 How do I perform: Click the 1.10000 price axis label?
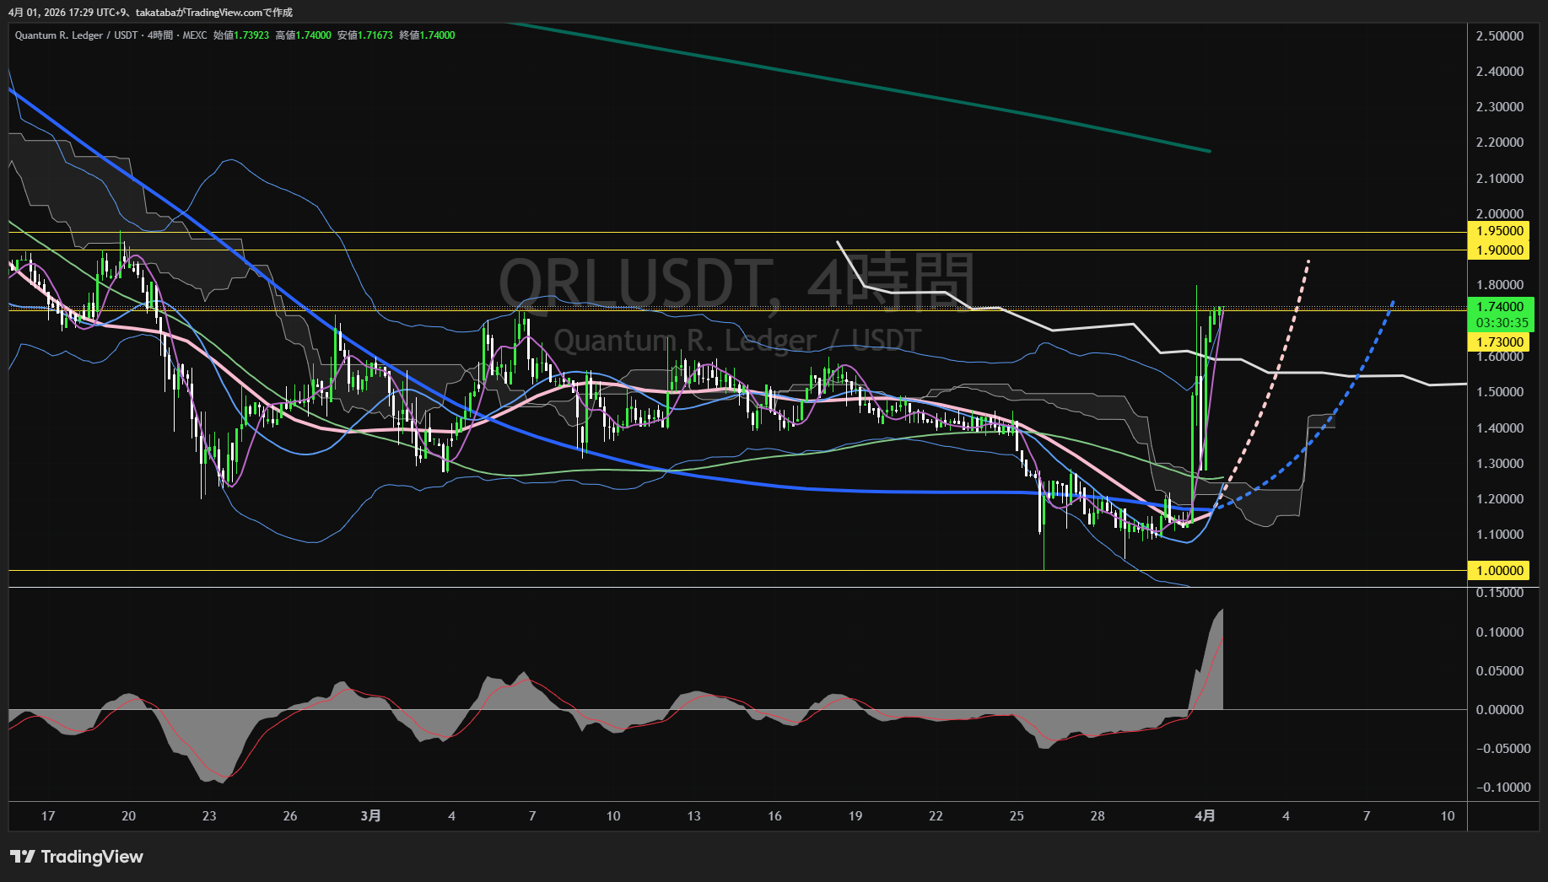pyautogui.click(x=1500, y=535)
